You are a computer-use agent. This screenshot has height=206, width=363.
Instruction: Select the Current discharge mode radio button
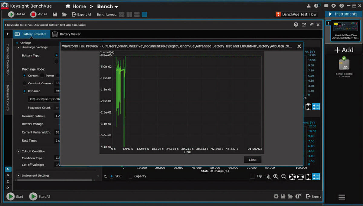25,76
